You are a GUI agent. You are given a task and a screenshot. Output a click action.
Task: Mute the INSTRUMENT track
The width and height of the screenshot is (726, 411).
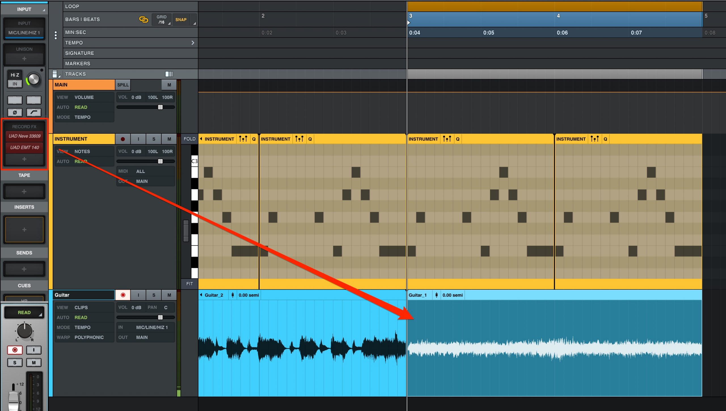[x=169, y=139]
